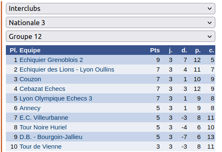Open D.B. - Bourgoin-Jallieu team link
The image size is (222, 152).
51,137
